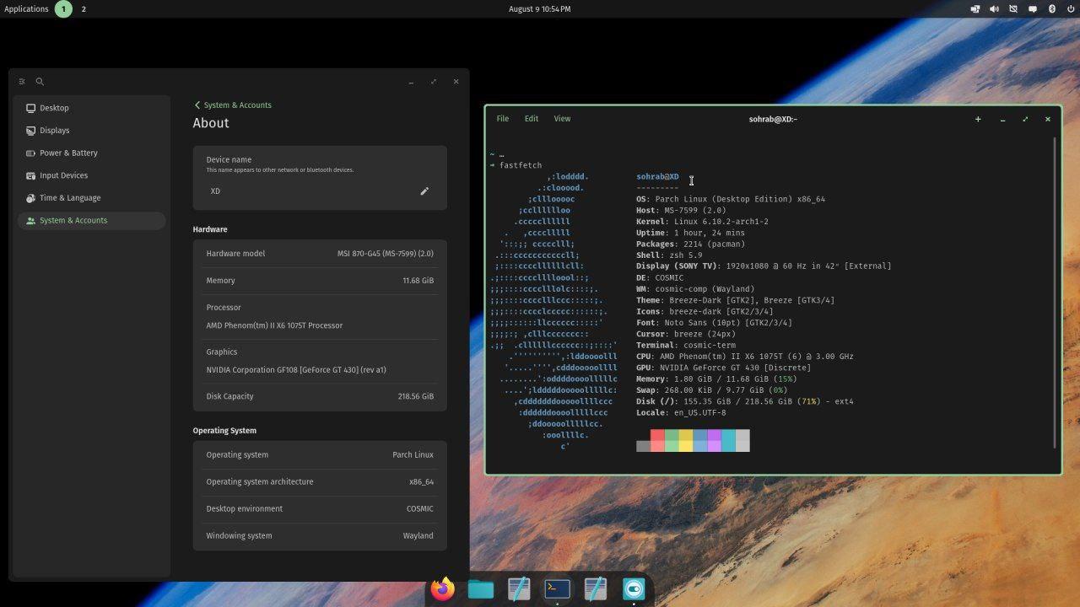Focus the terminal icon in the dock
The height and width of the screenshot is (607, 1080).
[x=557, y=588]
